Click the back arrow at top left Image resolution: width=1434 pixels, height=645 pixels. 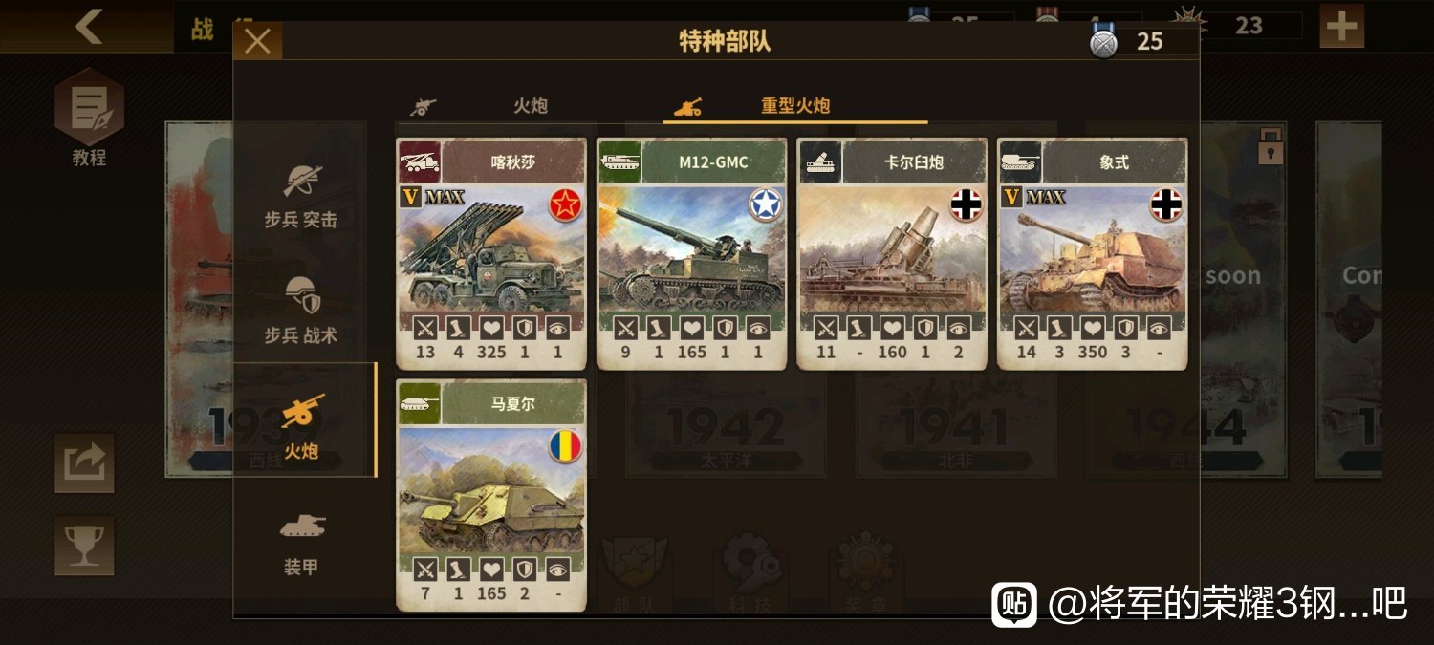pyautogui.click(x=88, y=26)
